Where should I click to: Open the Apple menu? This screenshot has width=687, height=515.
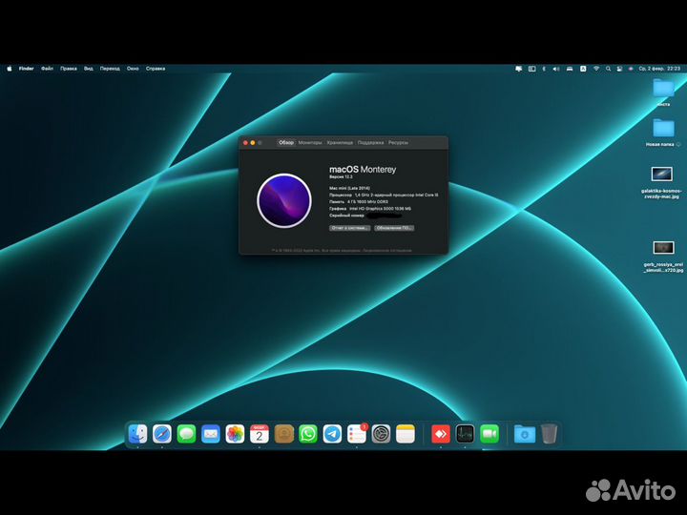click(10, 69)
